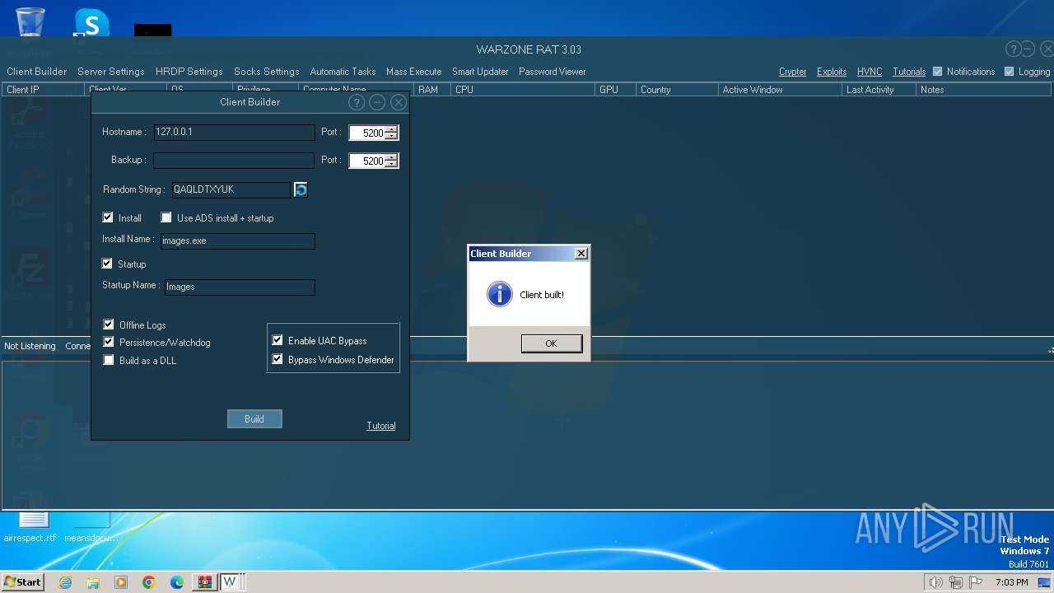Uncheck the Install checkbox

[x=108, y=217]
